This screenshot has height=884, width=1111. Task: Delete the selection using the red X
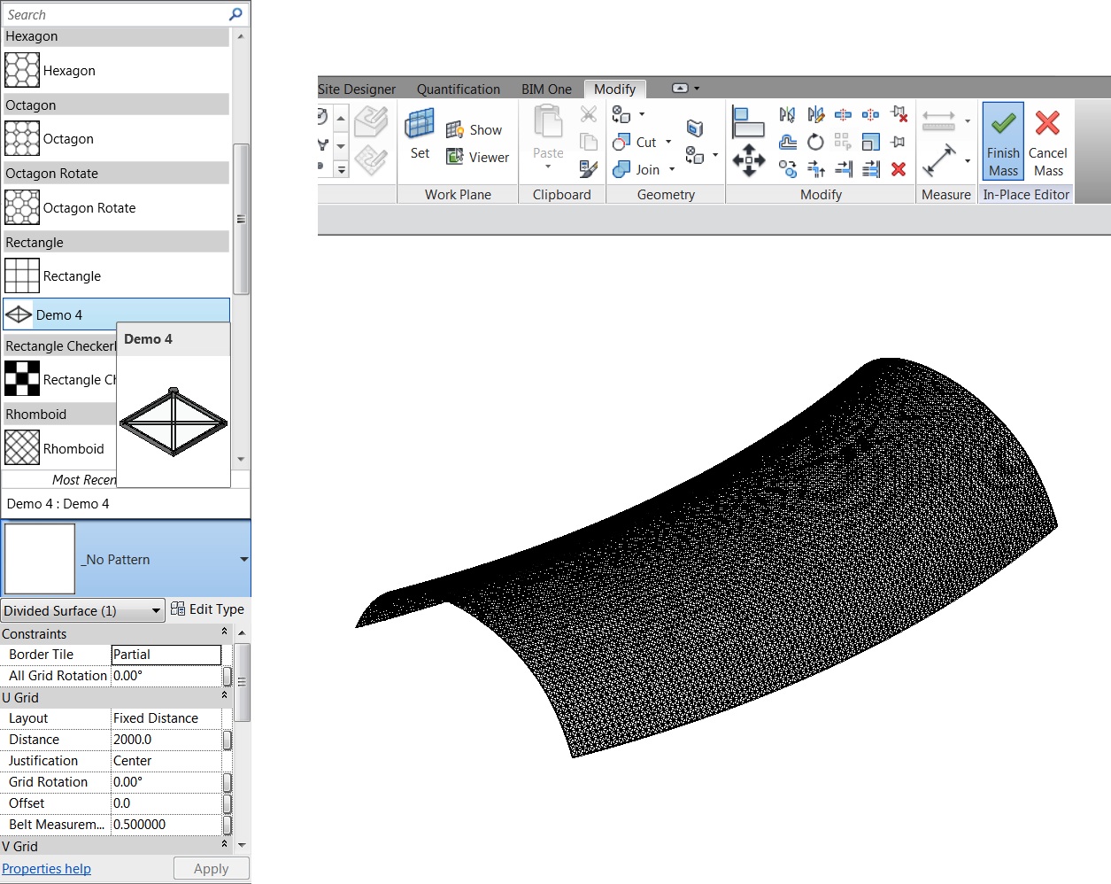tap(897, 167)
